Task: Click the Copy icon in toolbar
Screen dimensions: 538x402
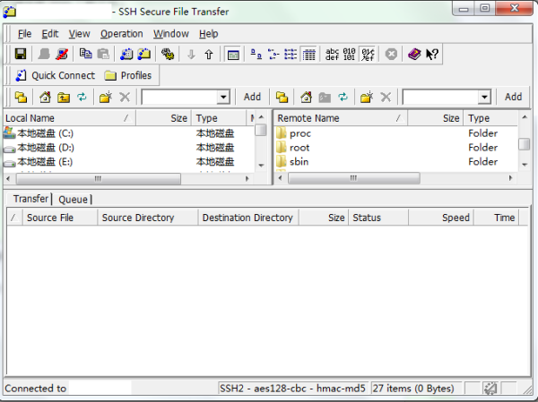Action: (x=85, y=54)
